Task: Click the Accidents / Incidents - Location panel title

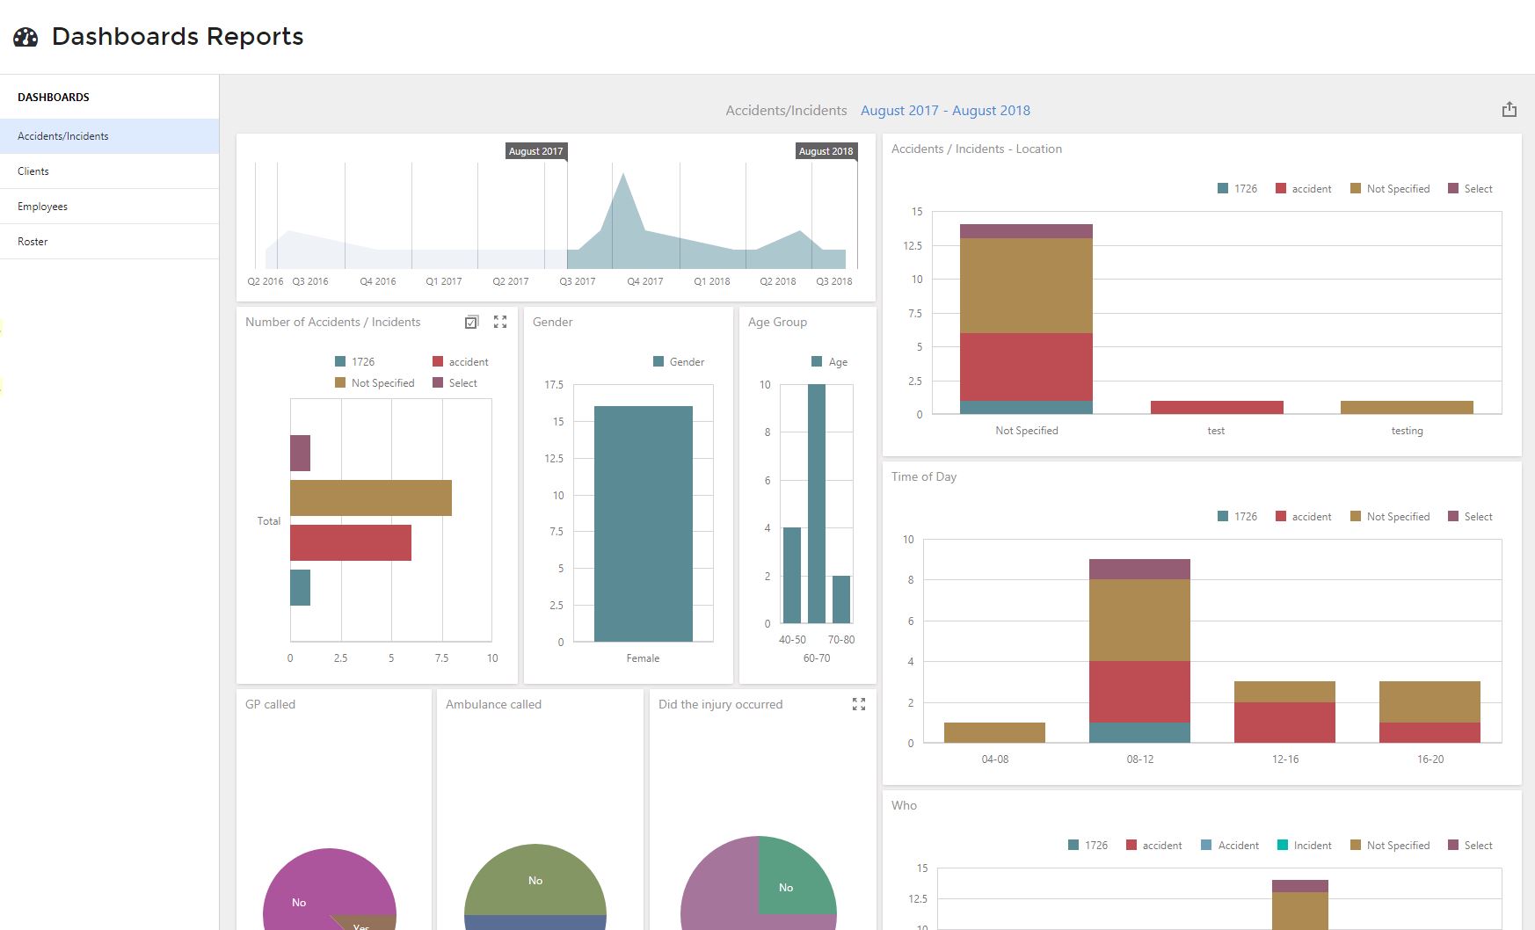Action: (977, 149)
